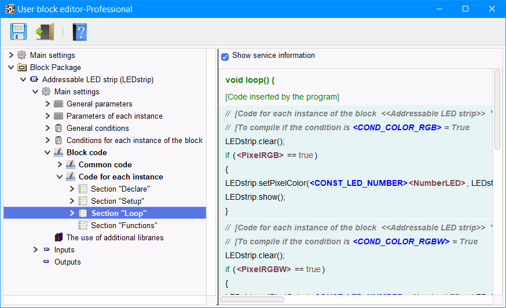This screenshot has width=506, height=308.
Task: Select Parameters of each instance item
Action: (x=114, y=116)
